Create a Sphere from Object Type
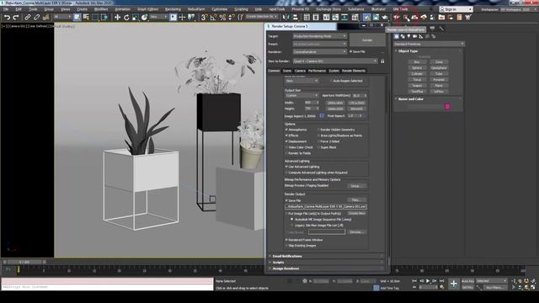Viewport: 539px width, 303px height. [417, 68]
